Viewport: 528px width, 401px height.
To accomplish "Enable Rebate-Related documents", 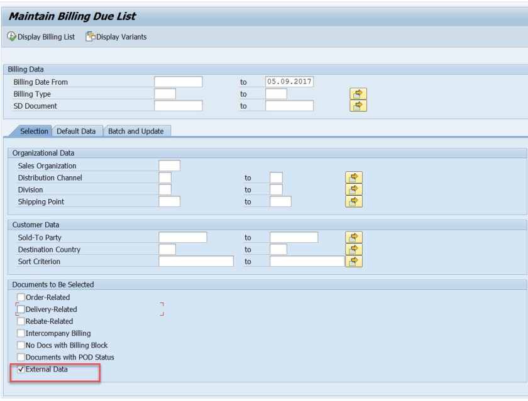I will pos(21,321).
